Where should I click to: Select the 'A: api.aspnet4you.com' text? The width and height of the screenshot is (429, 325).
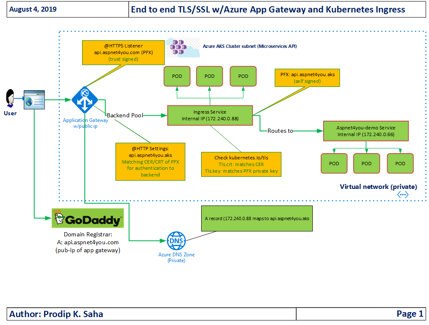(x=88, y=243)
